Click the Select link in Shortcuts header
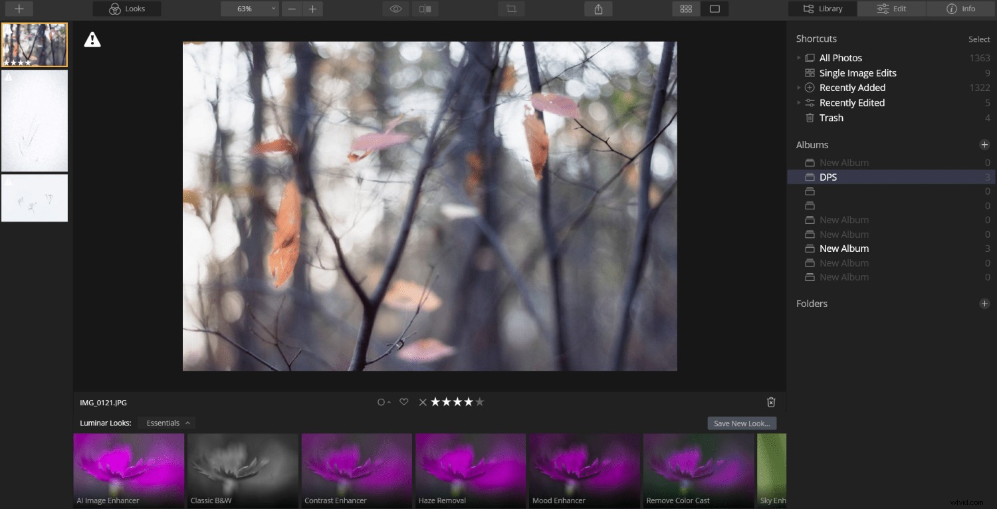 coord(978,39)
